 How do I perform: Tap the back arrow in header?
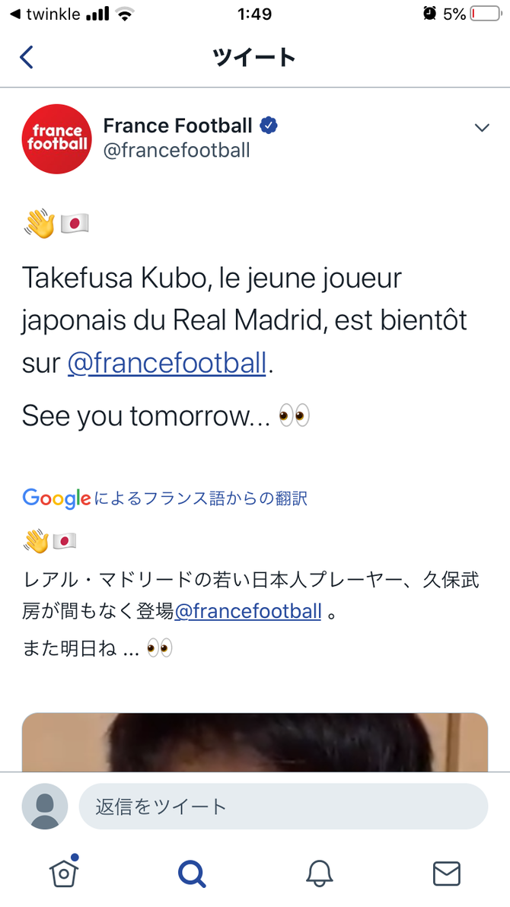point(26,57)
